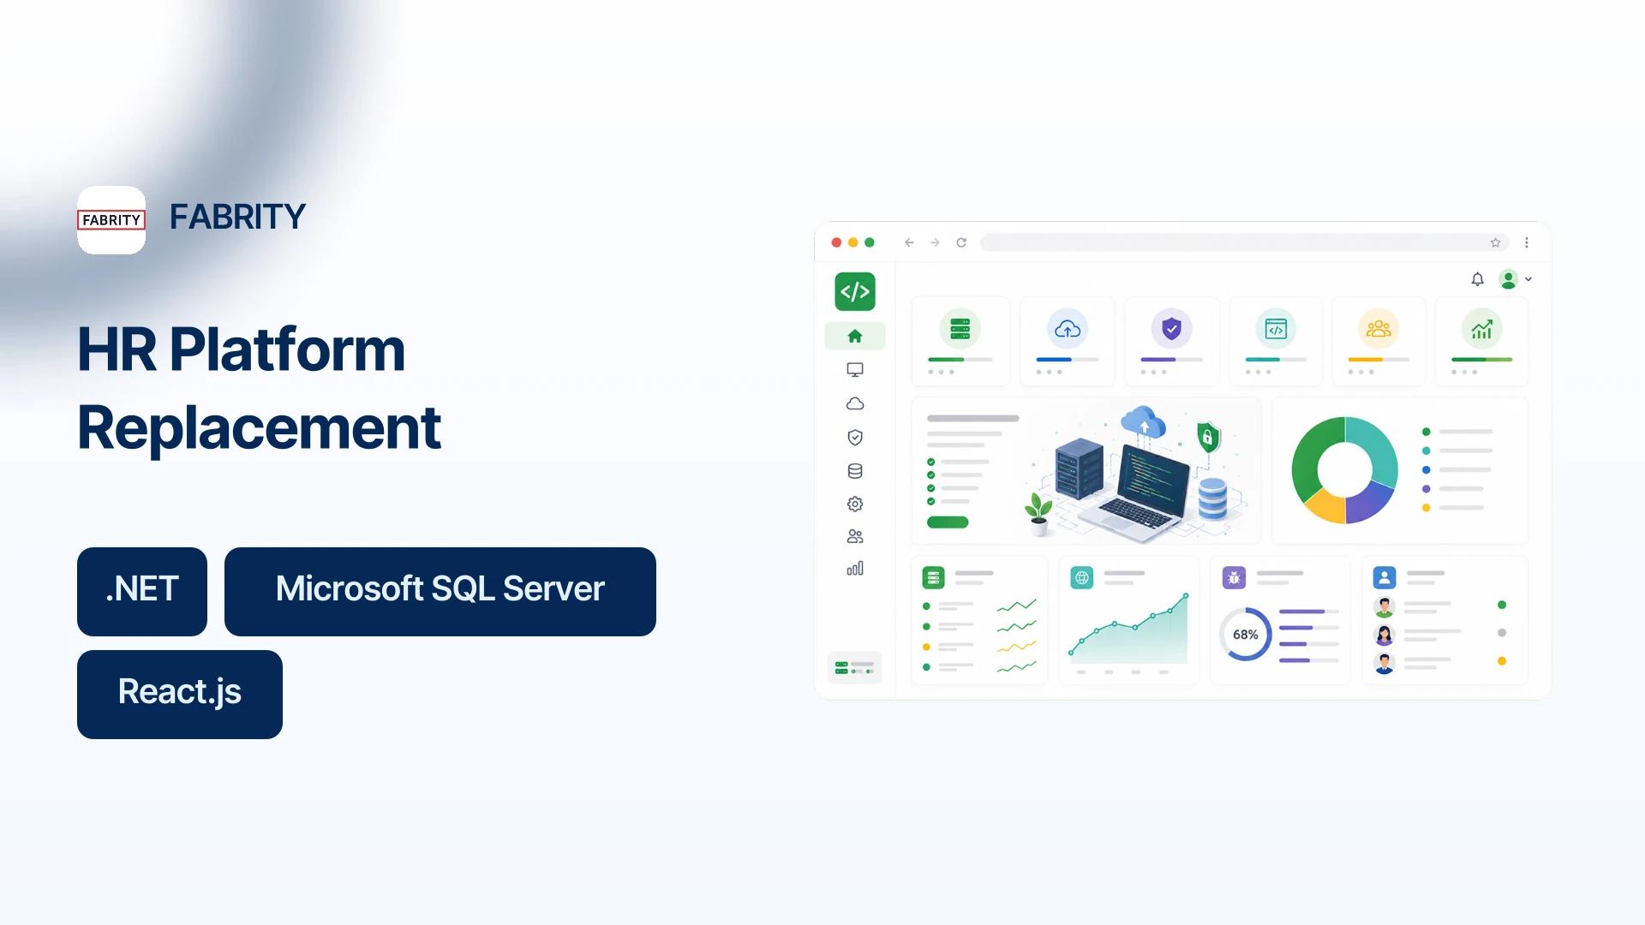Reload the page with the refresh icon
1645x925 pixels.
(961, 242)
